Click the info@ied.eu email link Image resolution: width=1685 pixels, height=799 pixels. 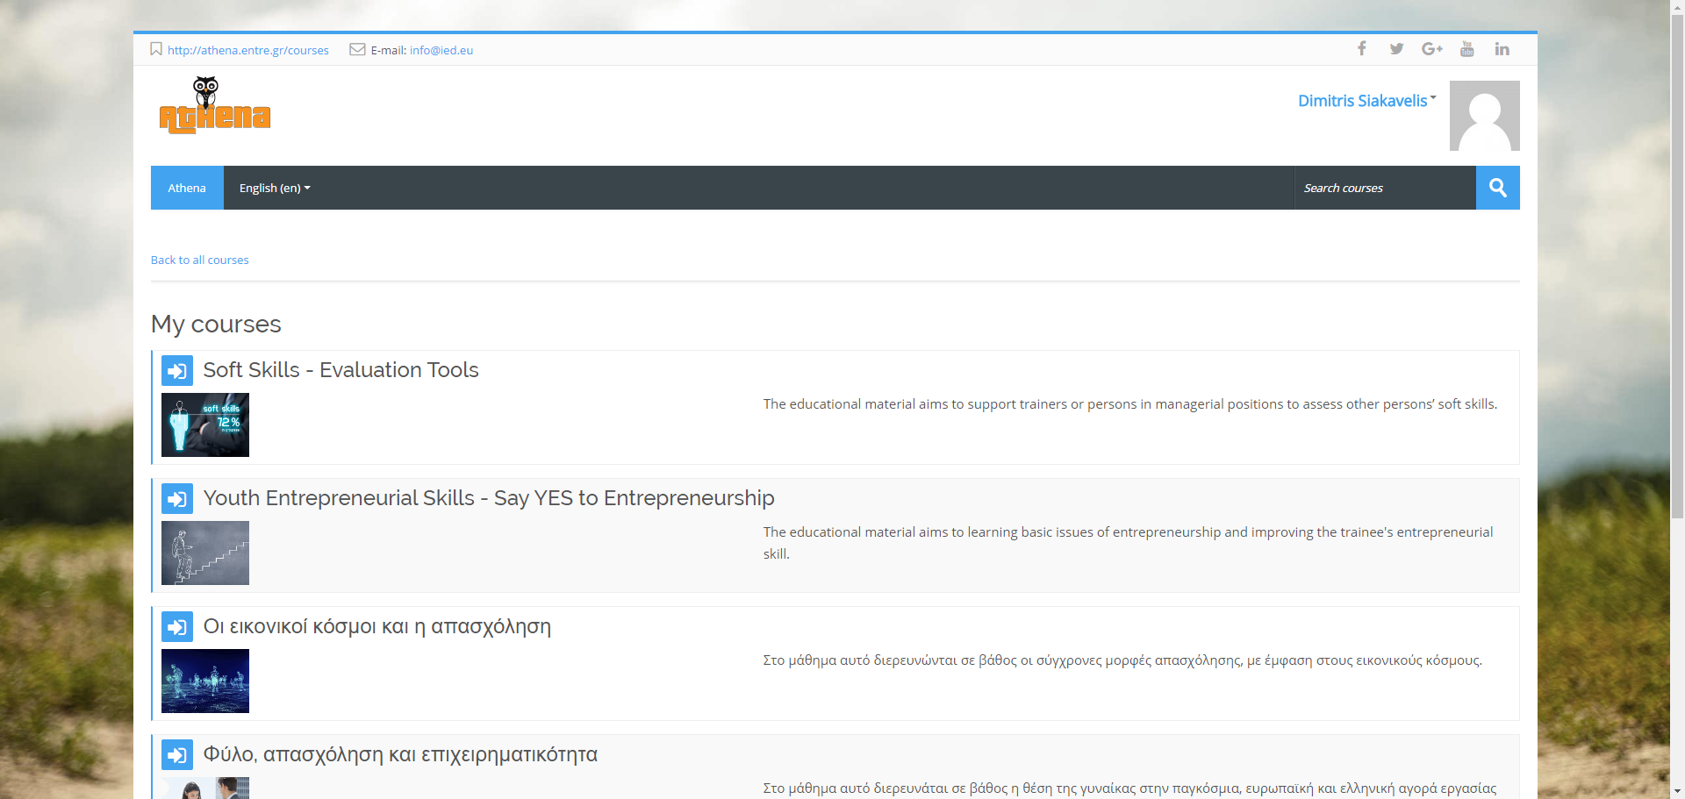pyautogui.click(x=441, y=50)
